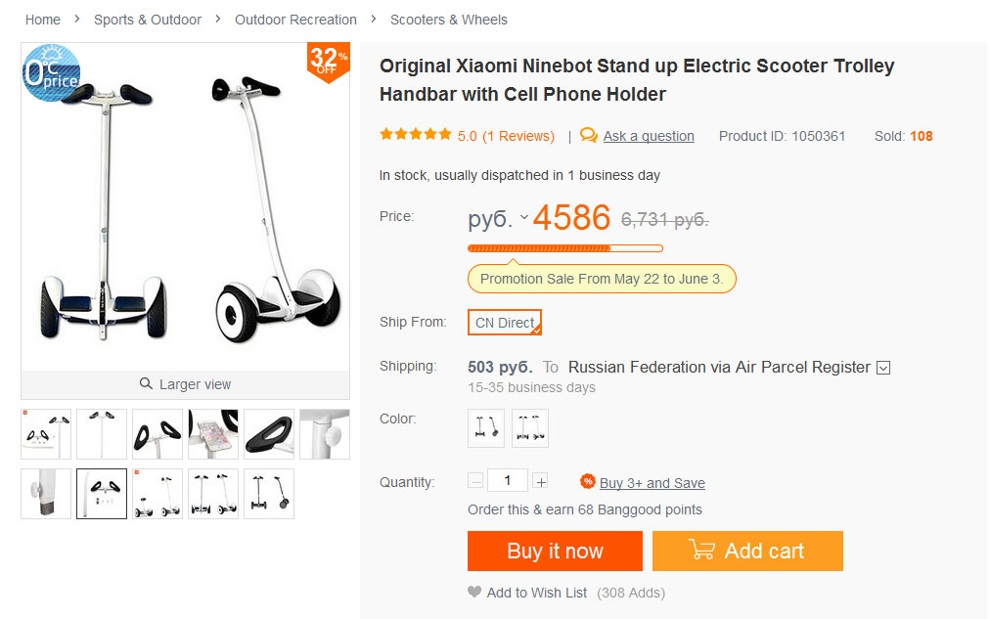Click the five-star rating icons

point(416,135)
